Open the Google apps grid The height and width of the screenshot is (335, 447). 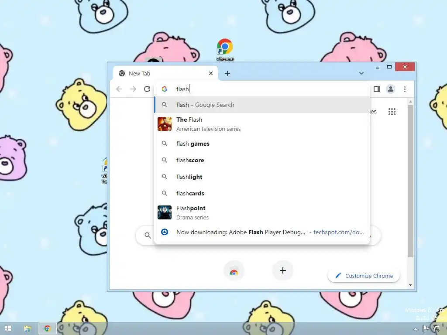pyautogui.click(x=392, y=112)
